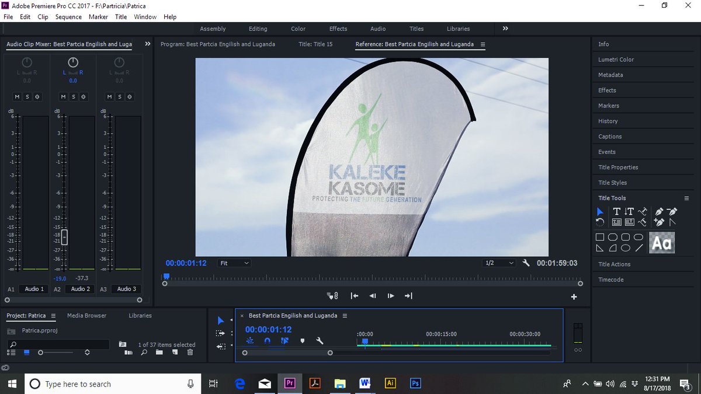The image size is (701, 394).
Task: Click the Add Marker icon in timeline
Action: [302, 340]
